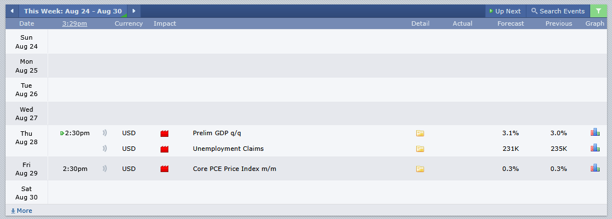Viewport: 612px width, 219px height.
Task: Click red high-impact icon for Prelim GDP
Action: [x=164, y=134]
